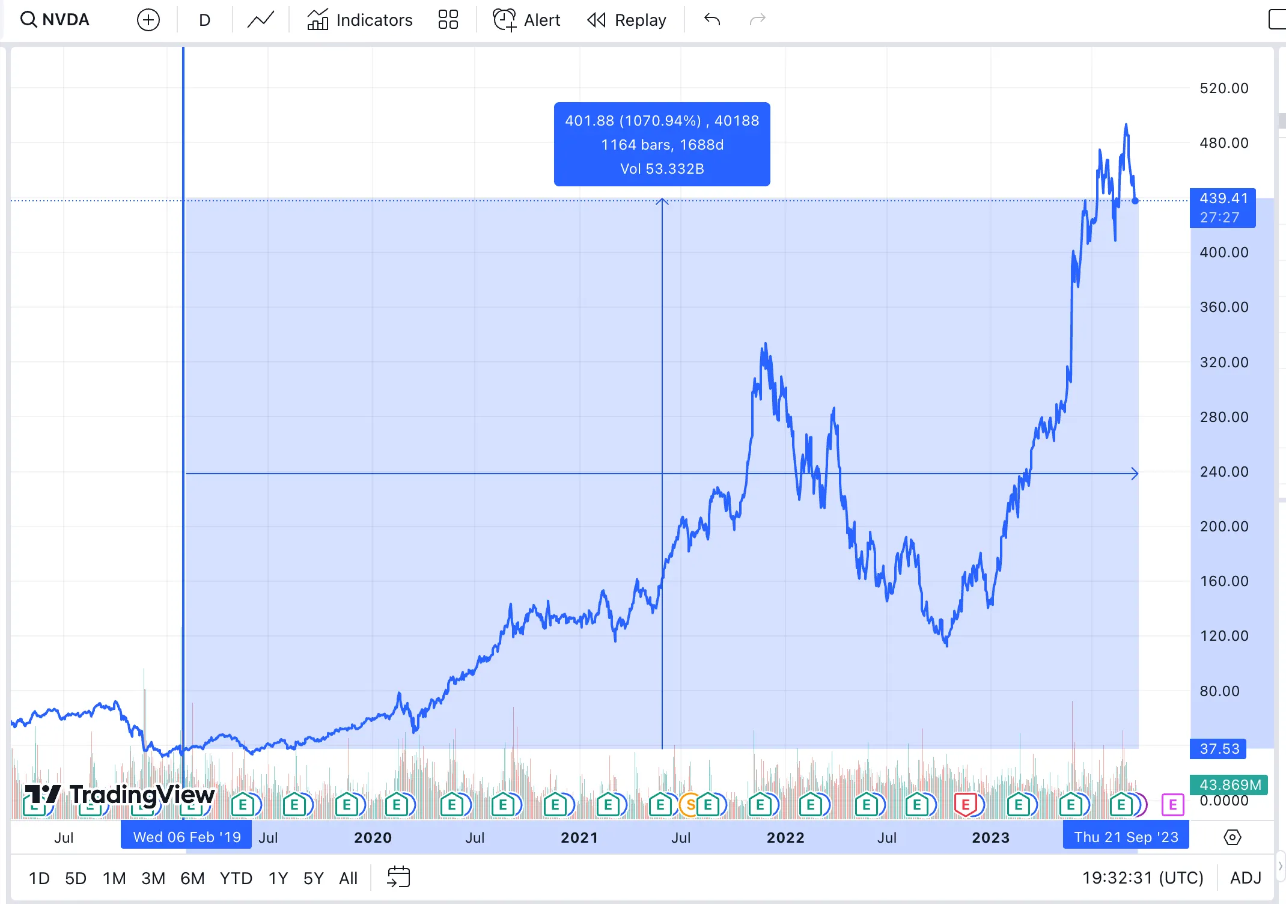Open indicator templates grid icon
The height and width of the screenshot is (904, 1286).
click(448, 20)
